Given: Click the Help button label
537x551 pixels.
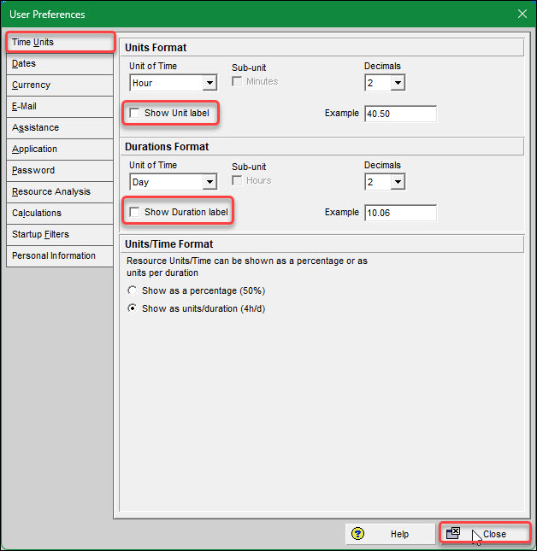Looking at the screenshot, I should (399, 534).
